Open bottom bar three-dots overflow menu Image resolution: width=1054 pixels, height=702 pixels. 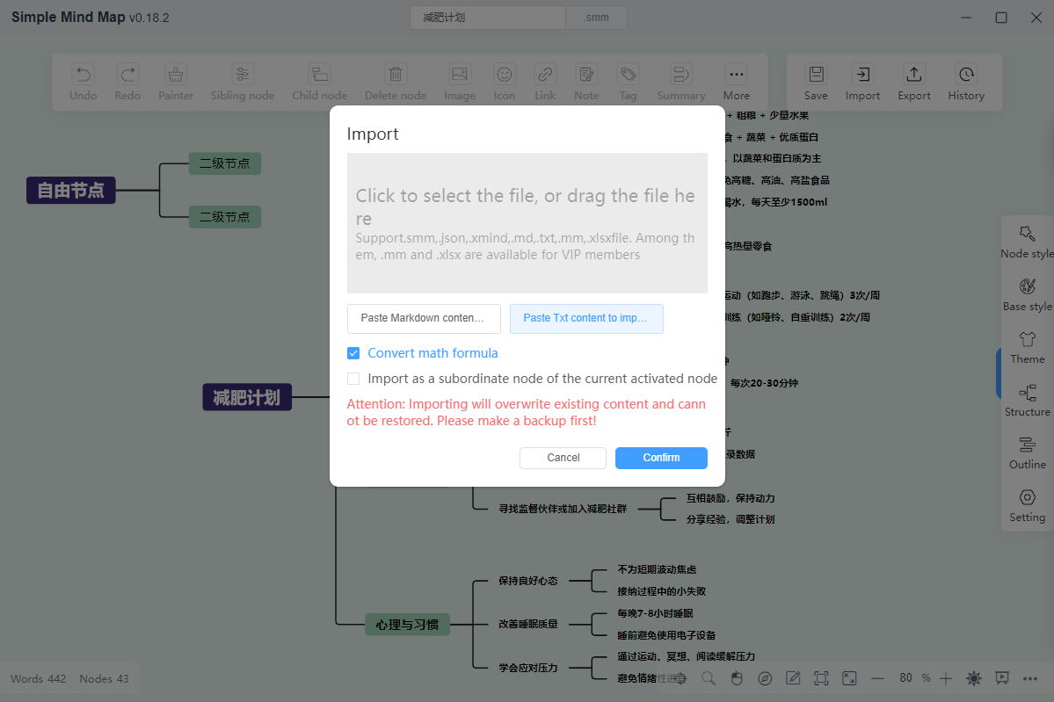pos(1029,678)
